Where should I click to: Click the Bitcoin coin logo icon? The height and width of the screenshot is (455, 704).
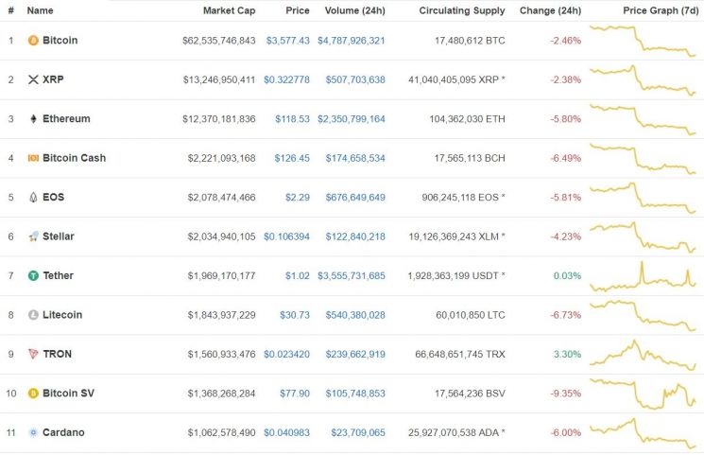[33, 41]
